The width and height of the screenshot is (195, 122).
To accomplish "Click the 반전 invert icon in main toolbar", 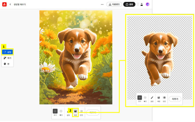I will click(81, 112).
